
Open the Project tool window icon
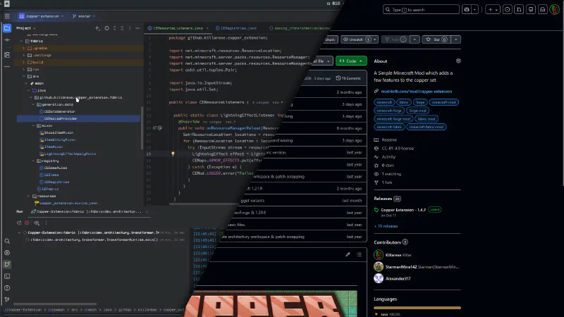pyautogui.click(x=7, y=28)
